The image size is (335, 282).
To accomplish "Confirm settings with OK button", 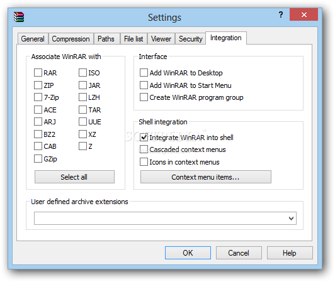I will [188, 253].
